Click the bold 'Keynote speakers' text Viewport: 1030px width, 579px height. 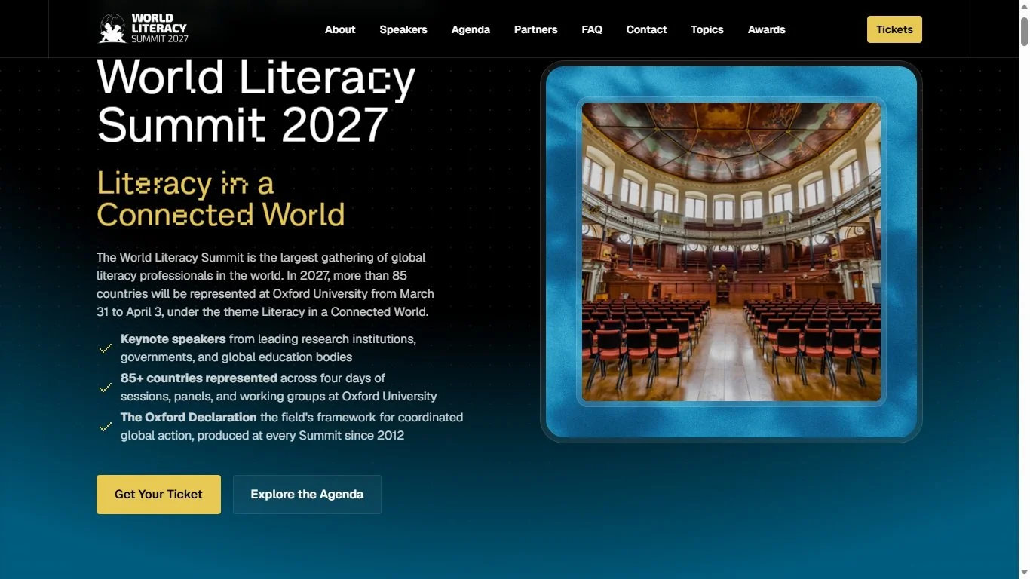tap(173, 339)
